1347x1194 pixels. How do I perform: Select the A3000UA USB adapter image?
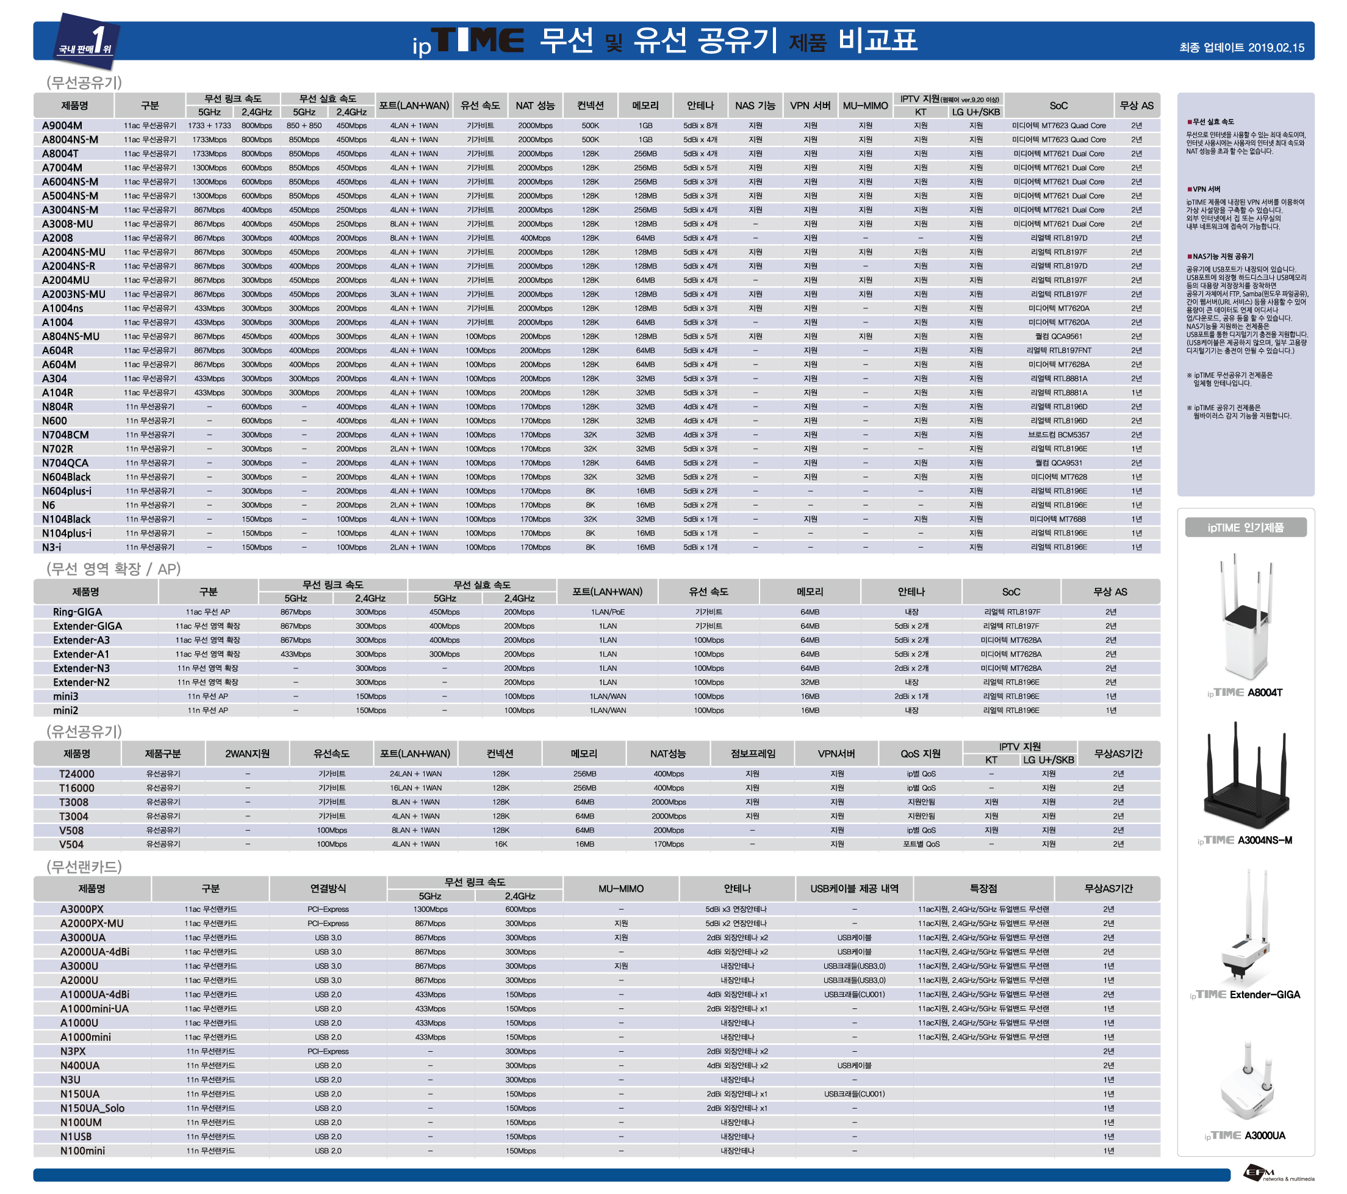[x=1246, y=1081]
